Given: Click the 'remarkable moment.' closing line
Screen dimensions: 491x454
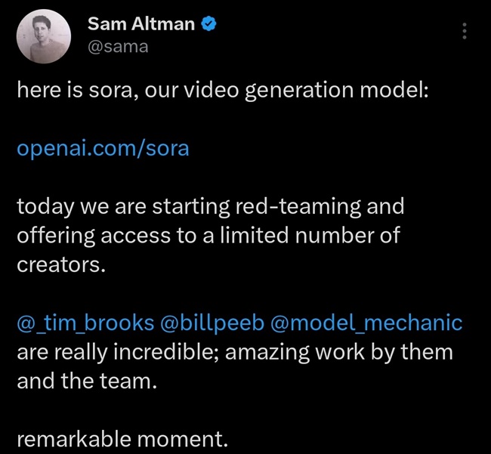Looking at the screenshot, I should (x=122, y=440).
